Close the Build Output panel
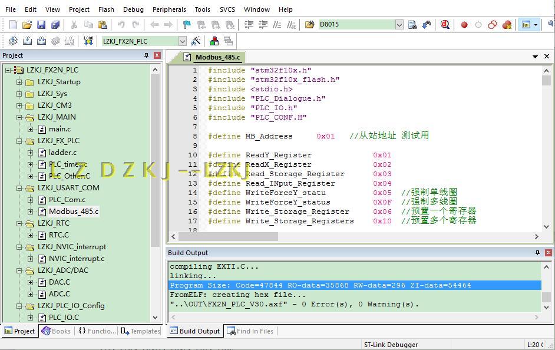This screenshot has width=555, height=350. 549,252
